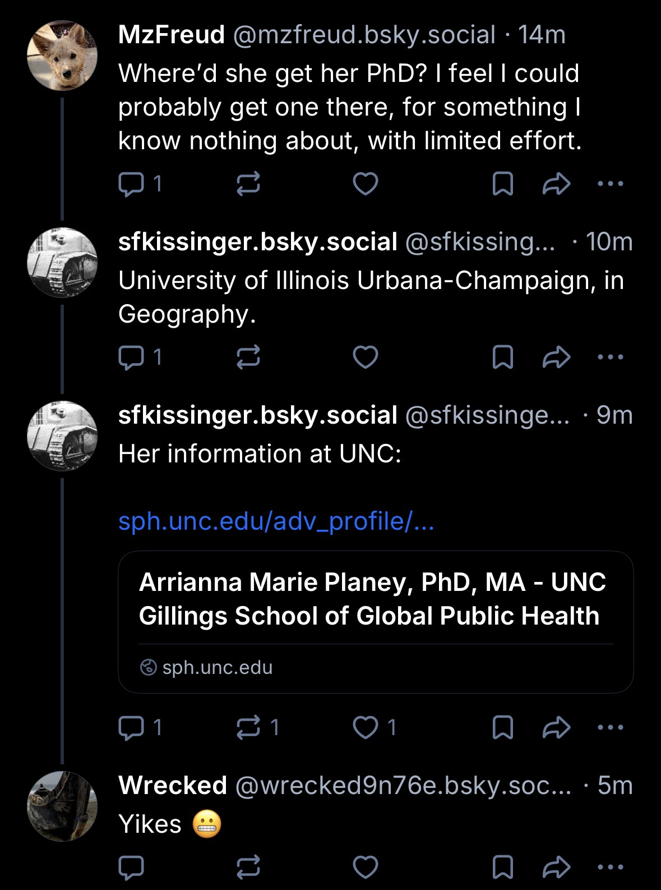Reply to MzFreud's post
Viewport: 661px width, 890px height.
point(132,184)
